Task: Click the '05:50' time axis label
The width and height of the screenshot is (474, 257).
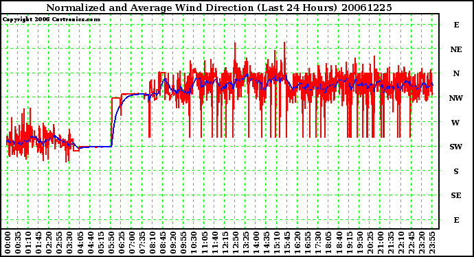Action: coord(111,243)
